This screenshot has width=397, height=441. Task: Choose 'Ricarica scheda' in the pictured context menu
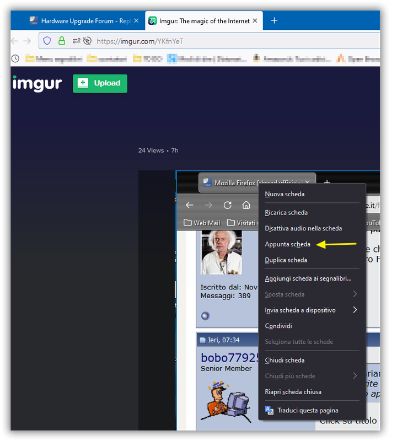[312, 213]
